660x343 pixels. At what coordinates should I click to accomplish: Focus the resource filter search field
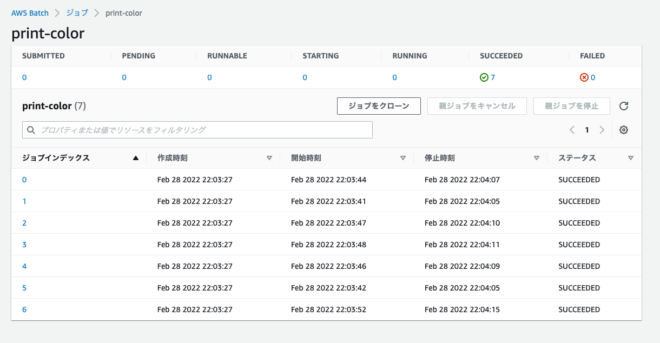tap(197, 130)
